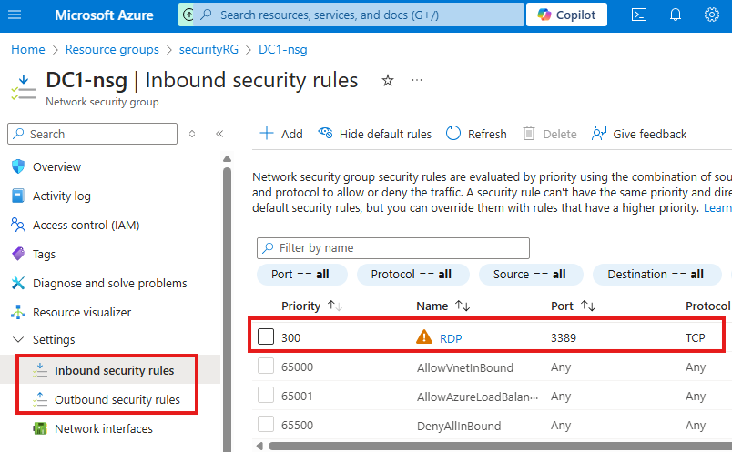This screenshot has width=732, height=452.
Task: Sort by Priority column
Action: click(x=312, y=306)
